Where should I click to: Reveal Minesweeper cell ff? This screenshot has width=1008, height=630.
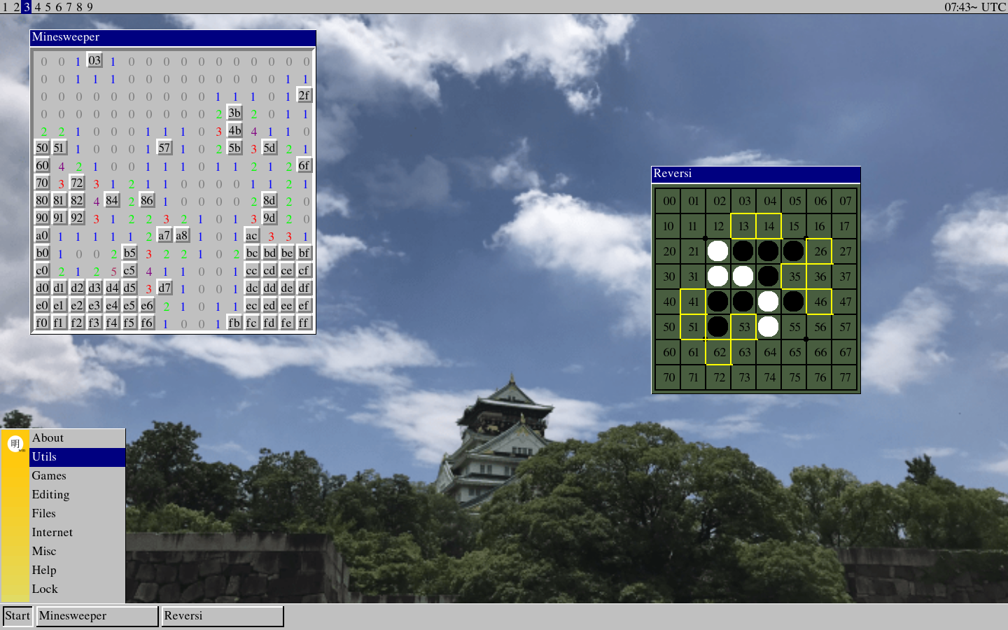pyautogui.click(x=304, y=323)
